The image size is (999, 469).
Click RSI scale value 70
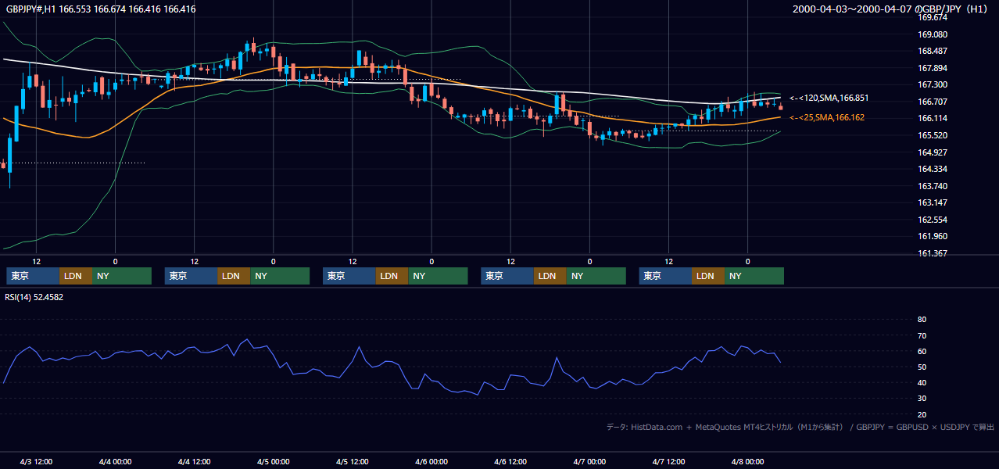click(x=922, y=335)
